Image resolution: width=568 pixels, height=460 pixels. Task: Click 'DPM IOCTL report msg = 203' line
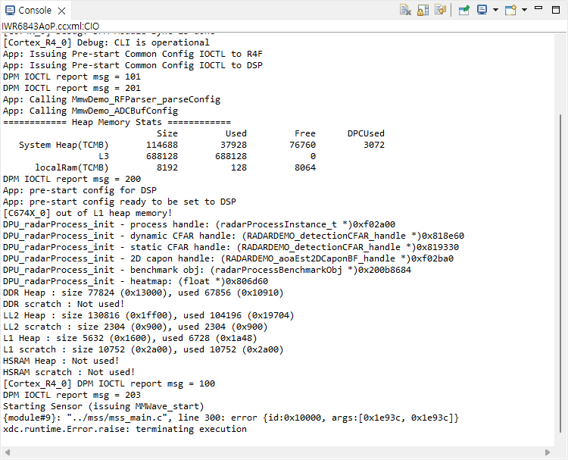coord(72,395)
